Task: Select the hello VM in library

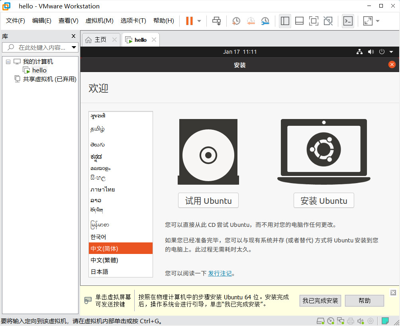Action: [39, 70]
